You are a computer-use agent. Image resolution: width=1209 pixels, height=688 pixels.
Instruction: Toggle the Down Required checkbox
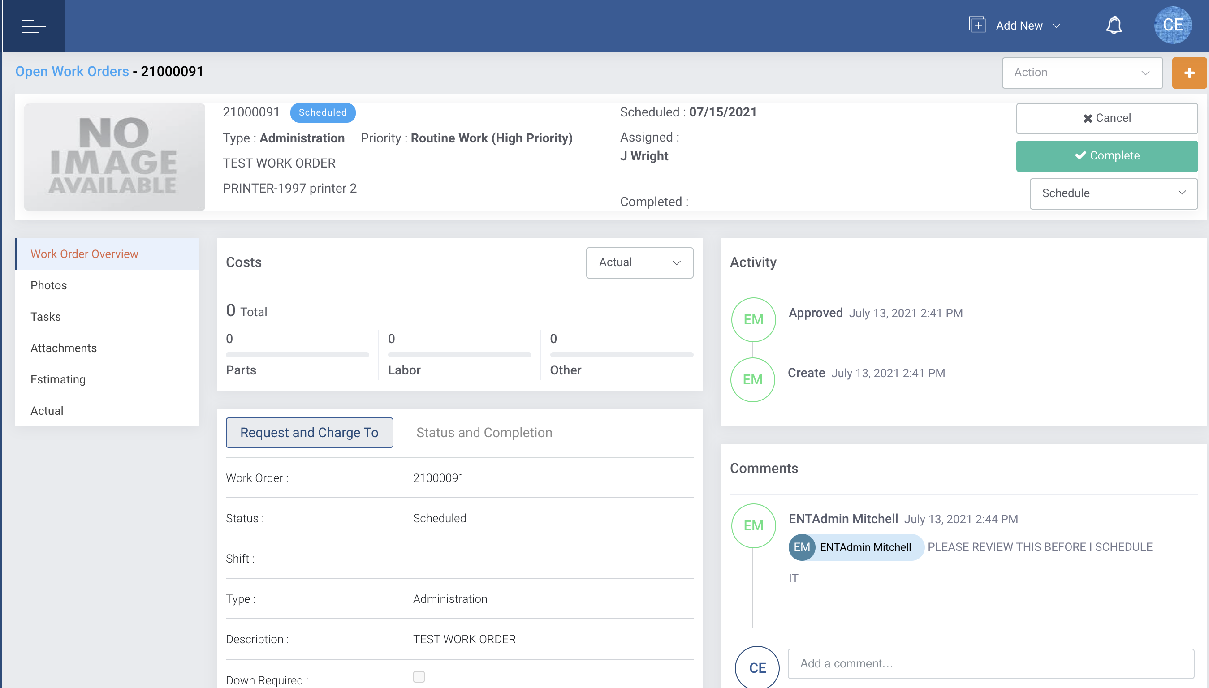click(418, 677)
